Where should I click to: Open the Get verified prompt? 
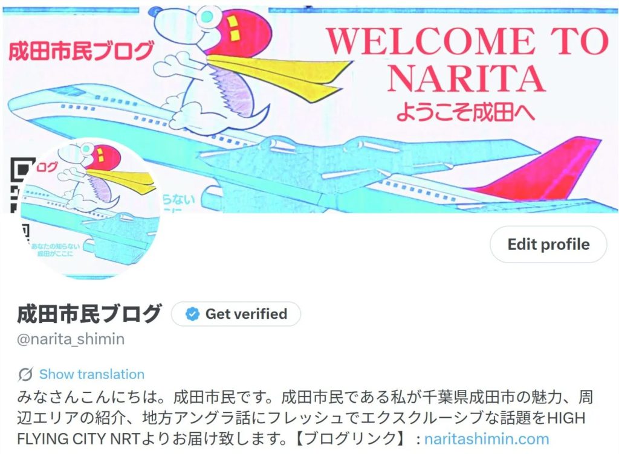[236, 314]
